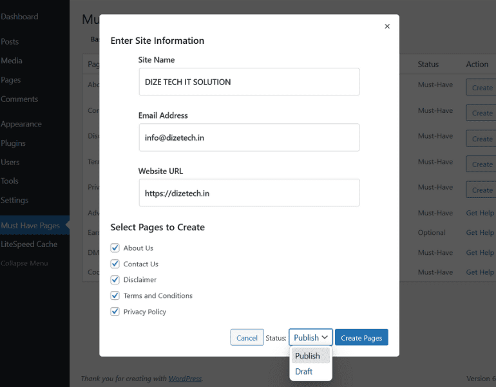Choose Draft from the status list

[x=303, y=372]
